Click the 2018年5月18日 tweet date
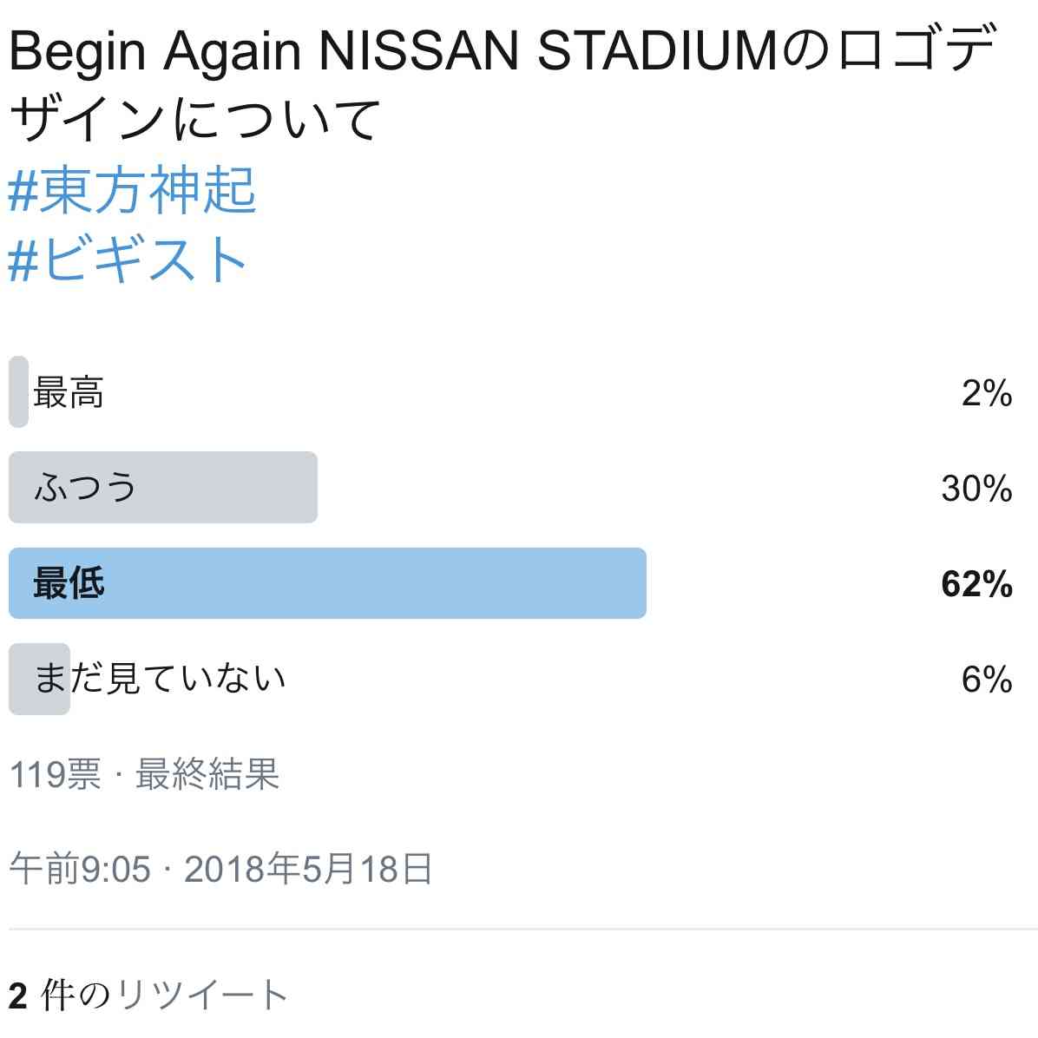 (x=308, y=869)
